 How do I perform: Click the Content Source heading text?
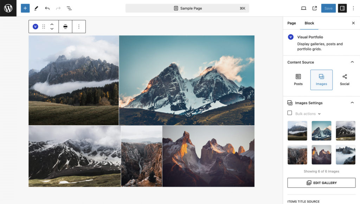[x=301, y=62]
